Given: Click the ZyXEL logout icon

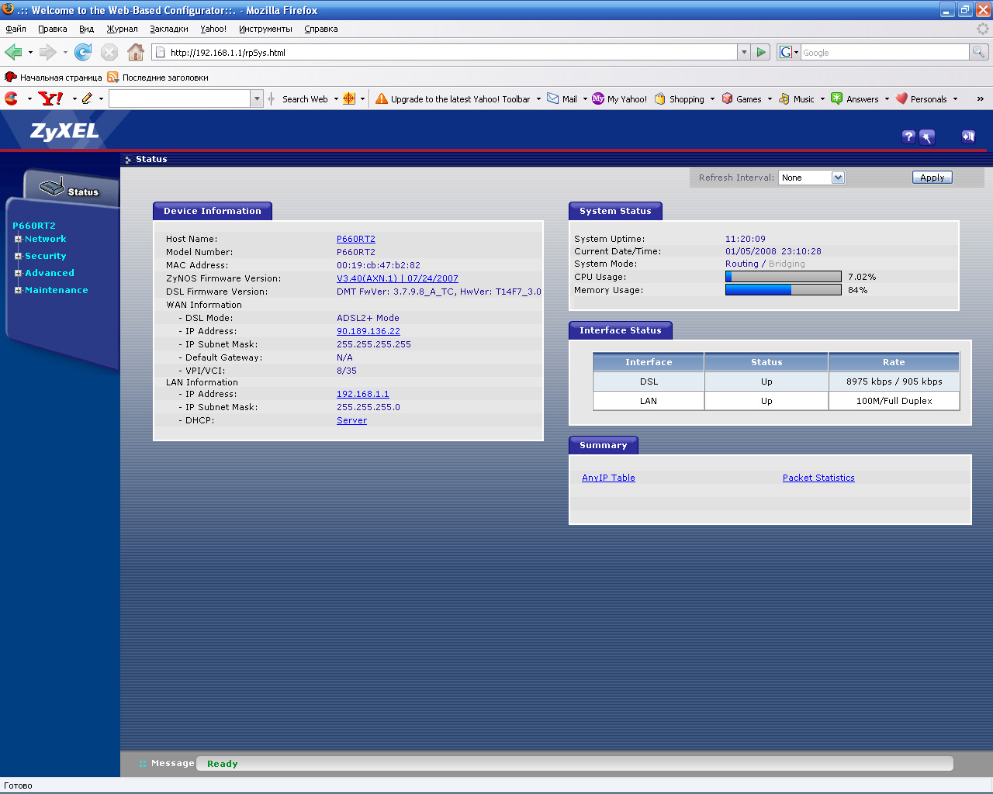Looking at the screenshot, I should pyautogui.click(x=967, y=136).
